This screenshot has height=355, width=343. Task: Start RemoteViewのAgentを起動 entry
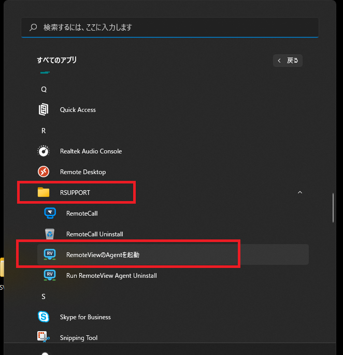pyautogui.click(x=173, y=254)
